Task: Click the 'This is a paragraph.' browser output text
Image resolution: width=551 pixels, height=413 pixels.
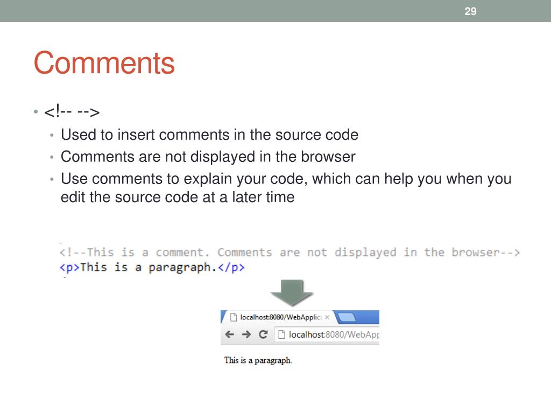Action: [x=258, y=360]
